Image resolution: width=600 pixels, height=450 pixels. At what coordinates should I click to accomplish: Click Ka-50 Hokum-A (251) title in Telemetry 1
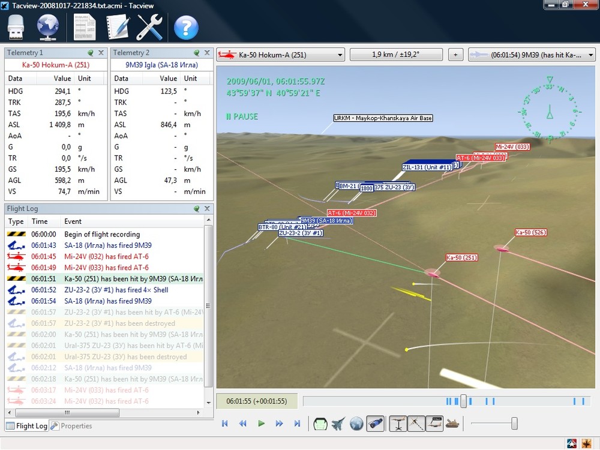(x=55, y=65)
